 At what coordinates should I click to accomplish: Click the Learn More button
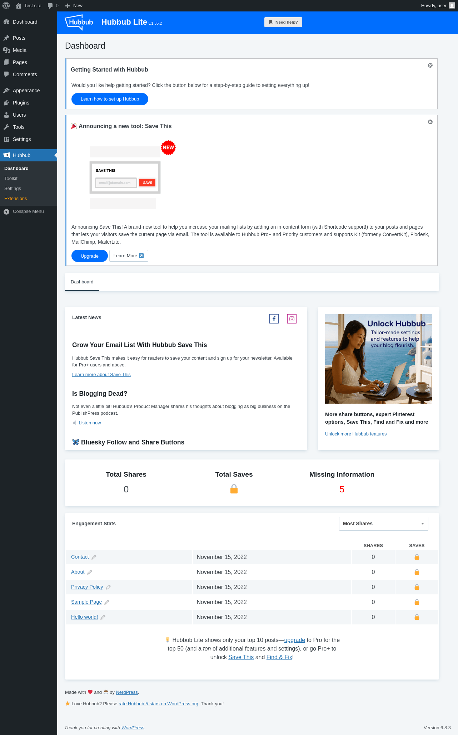129,256
